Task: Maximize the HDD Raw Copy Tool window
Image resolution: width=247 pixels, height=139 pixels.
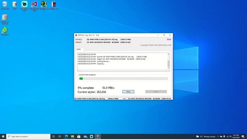Action: tap(164, 35)
